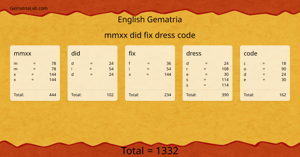Select the fix card total 234
Image resolution: width=300 pixels, height=157 pixels.
[167, 95]
